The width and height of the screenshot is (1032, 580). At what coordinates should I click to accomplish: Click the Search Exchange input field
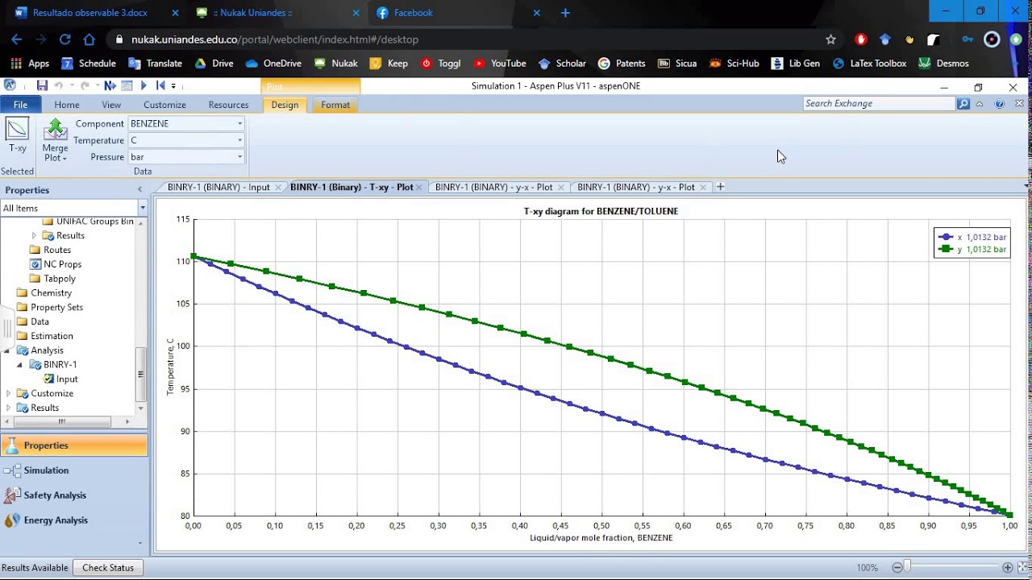pos(879,104)
